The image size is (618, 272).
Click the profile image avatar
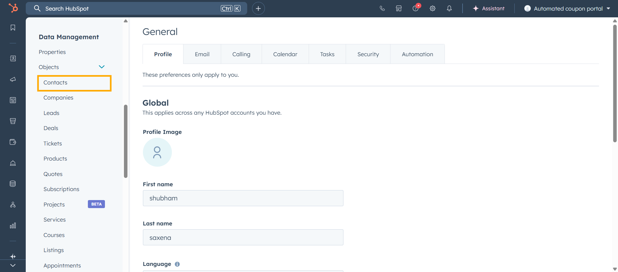click(x=157, y=152)
